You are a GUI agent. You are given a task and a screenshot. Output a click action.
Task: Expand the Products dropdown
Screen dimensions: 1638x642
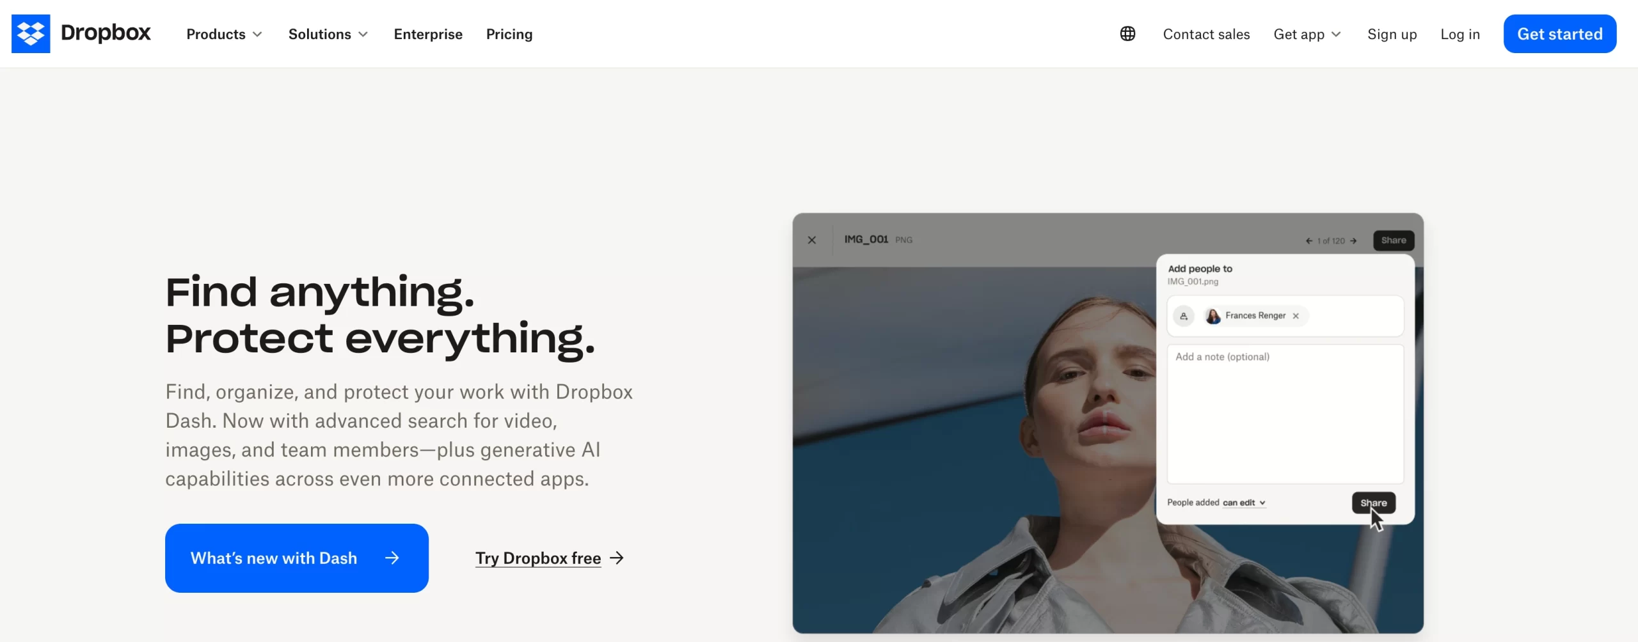click(224, 35)
